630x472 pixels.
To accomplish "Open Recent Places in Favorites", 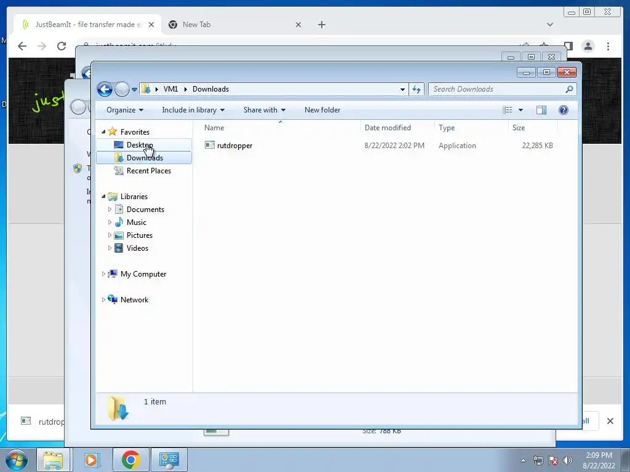I will [x=148, y=171].
